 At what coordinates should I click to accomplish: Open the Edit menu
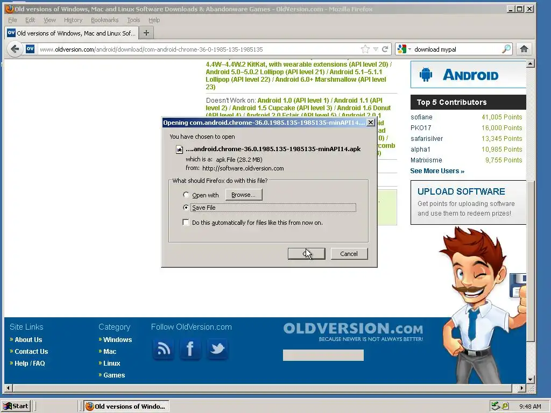tap(30, 20)
